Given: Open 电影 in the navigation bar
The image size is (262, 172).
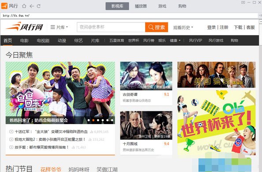Looking at the screenshot, I should pyautogui.click(x=24, y=40).
